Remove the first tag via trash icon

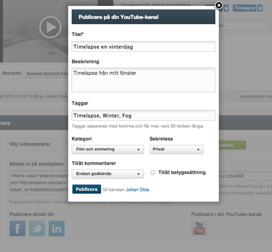pyautogui.click(x=226, y=8)
